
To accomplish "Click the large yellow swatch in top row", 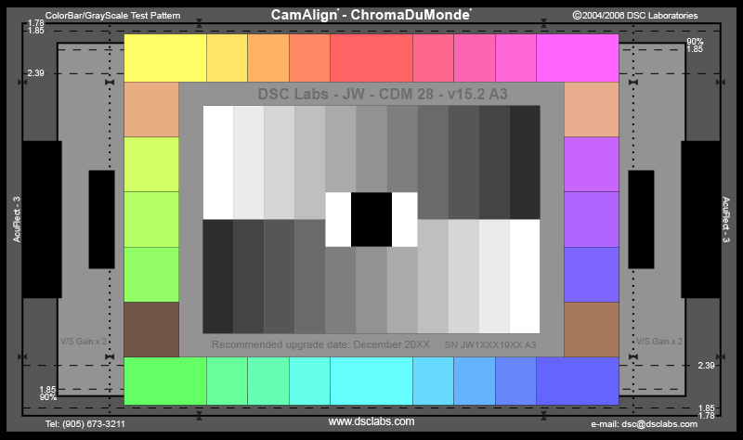I will (165, 58).
